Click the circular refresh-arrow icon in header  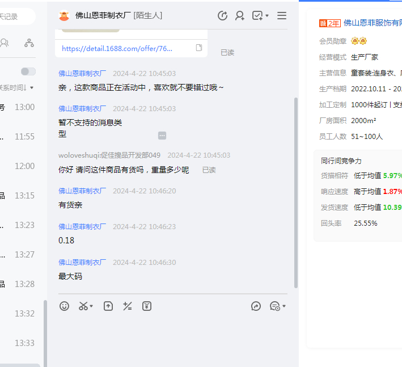[223, 16]
